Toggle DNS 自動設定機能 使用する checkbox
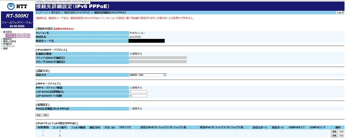The width and height of the screenshot is (347, 138). coord(131,54)
